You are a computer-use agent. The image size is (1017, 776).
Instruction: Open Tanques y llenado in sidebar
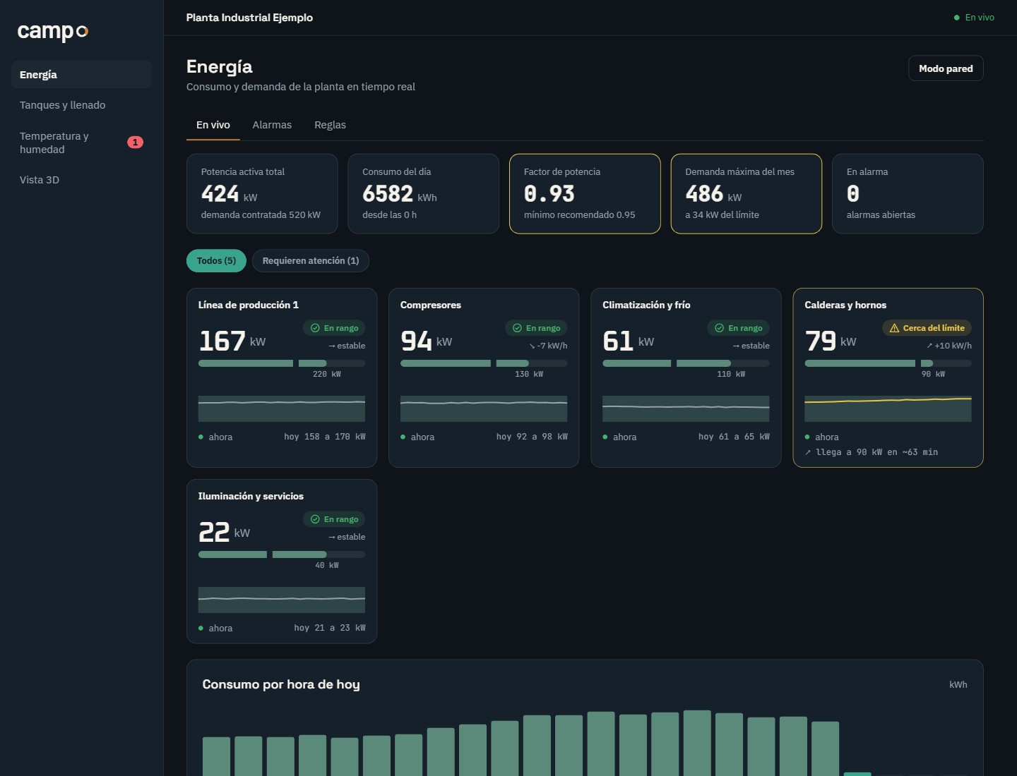click(81, 105)
